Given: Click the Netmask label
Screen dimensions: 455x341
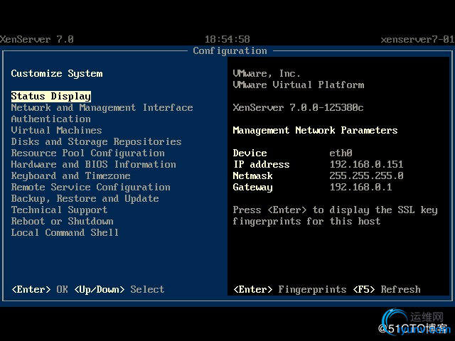Looking at the screenshot, I should (253, 175).
